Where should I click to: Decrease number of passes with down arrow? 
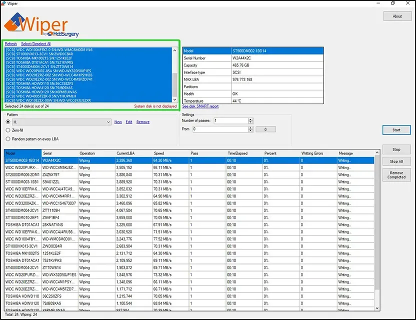tap(250, 122)
